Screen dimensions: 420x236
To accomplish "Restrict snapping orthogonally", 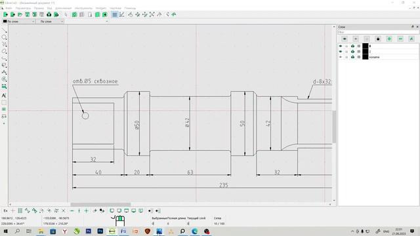I will pyautogui.click(x=86, y=211).
